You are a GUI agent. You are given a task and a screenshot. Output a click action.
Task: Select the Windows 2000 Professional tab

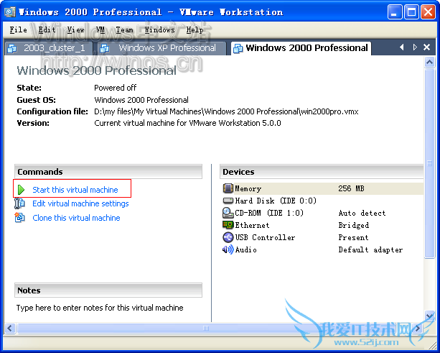(x=301, y=48)
